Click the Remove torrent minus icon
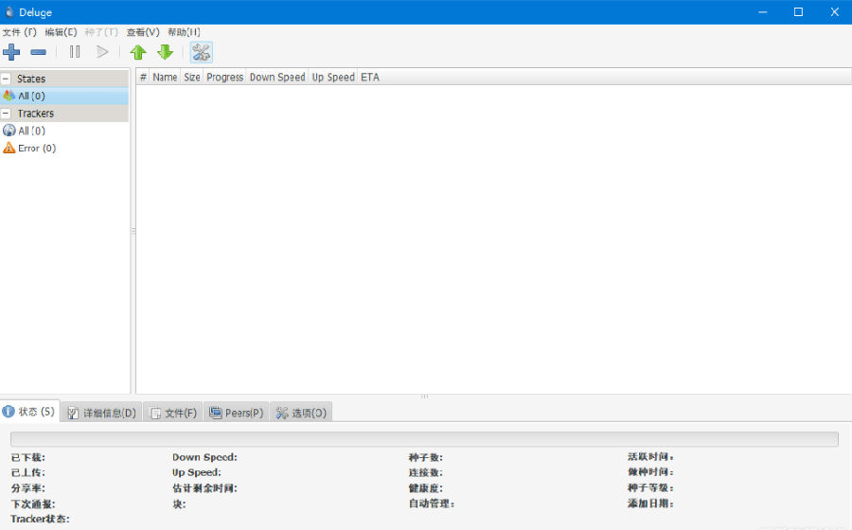The height and width of the screenshot is (530, 852). (x=38, y=52)
